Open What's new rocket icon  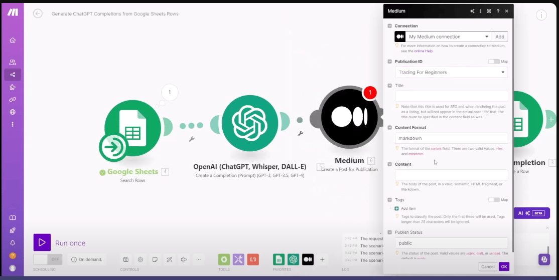pos(13,230)
